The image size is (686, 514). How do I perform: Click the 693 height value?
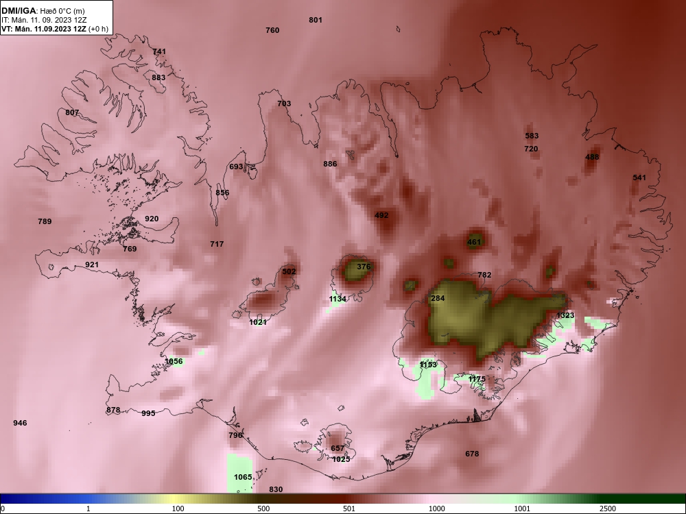(x=236, y=167)
